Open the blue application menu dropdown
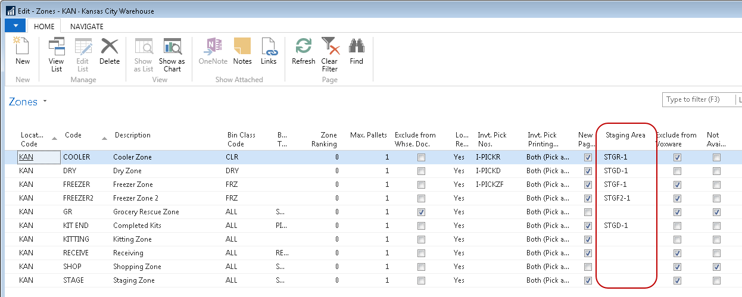This screenshot has width=742, height=297. coord(15,26)
